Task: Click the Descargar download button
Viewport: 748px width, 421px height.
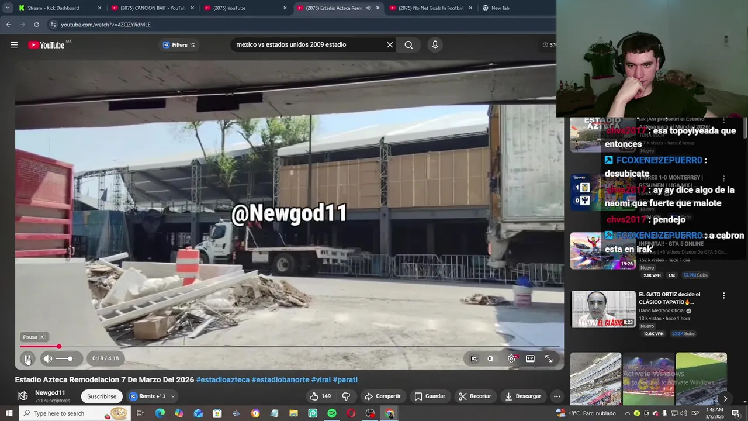Action: tap(523, 396)
